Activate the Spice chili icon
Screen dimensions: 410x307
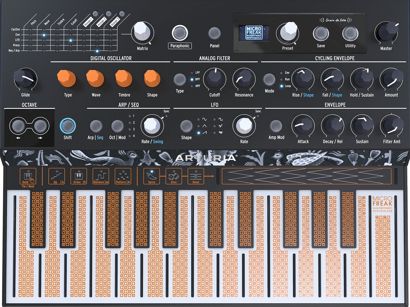(x=152, y=176)
